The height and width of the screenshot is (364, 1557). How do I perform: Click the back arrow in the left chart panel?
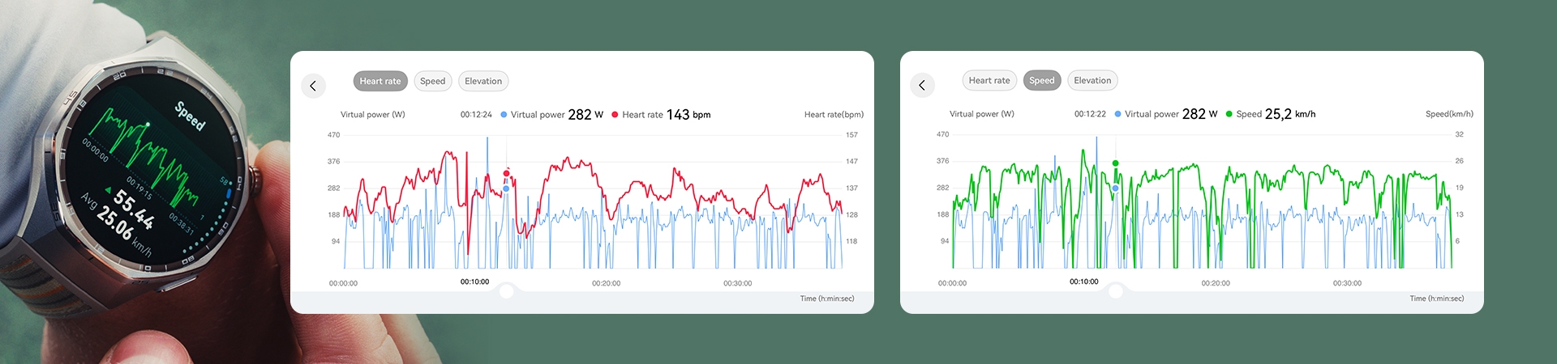coord(313,86)
